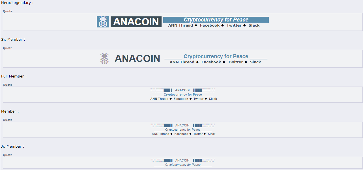Click ANACOIN text in Jr. Member signature
The image size is (363, 170).
click(182, 161)
